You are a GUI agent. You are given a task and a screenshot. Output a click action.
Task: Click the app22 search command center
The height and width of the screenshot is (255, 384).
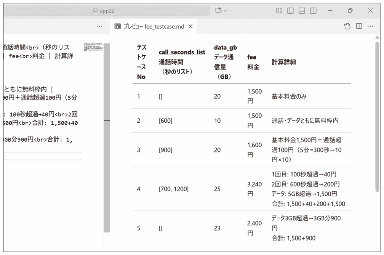106,11
